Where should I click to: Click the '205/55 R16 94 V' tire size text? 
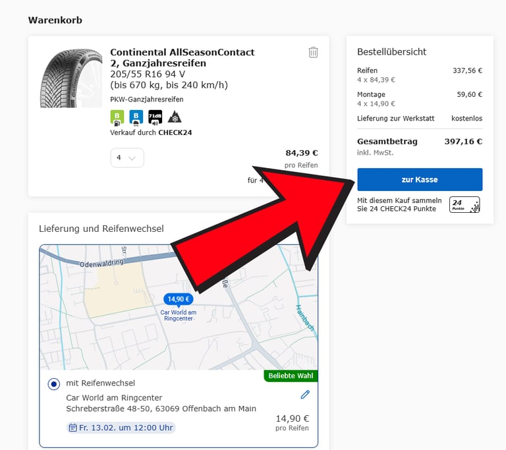pos(148,74)
